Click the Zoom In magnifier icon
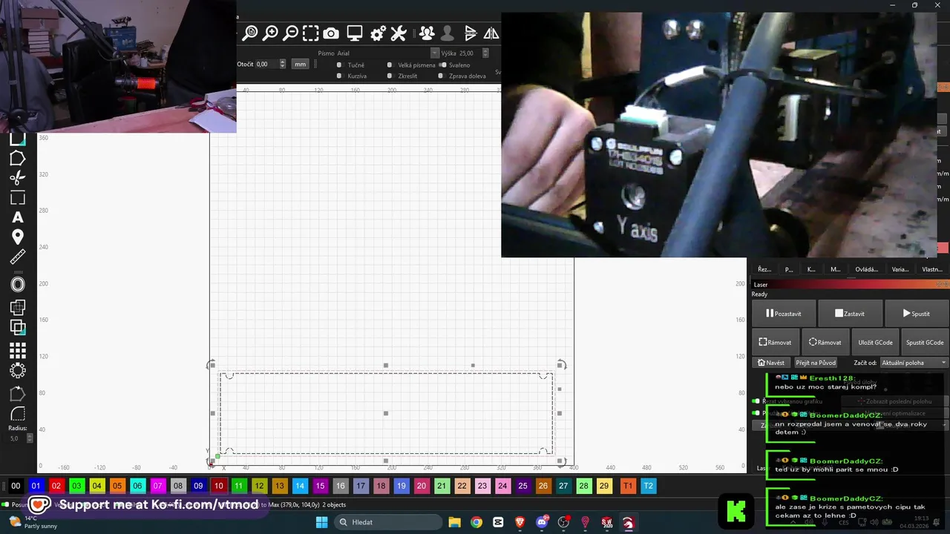 point(271,33)
